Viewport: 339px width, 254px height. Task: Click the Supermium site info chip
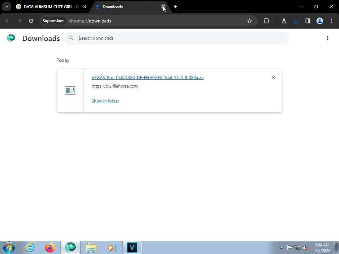[53, 21]
